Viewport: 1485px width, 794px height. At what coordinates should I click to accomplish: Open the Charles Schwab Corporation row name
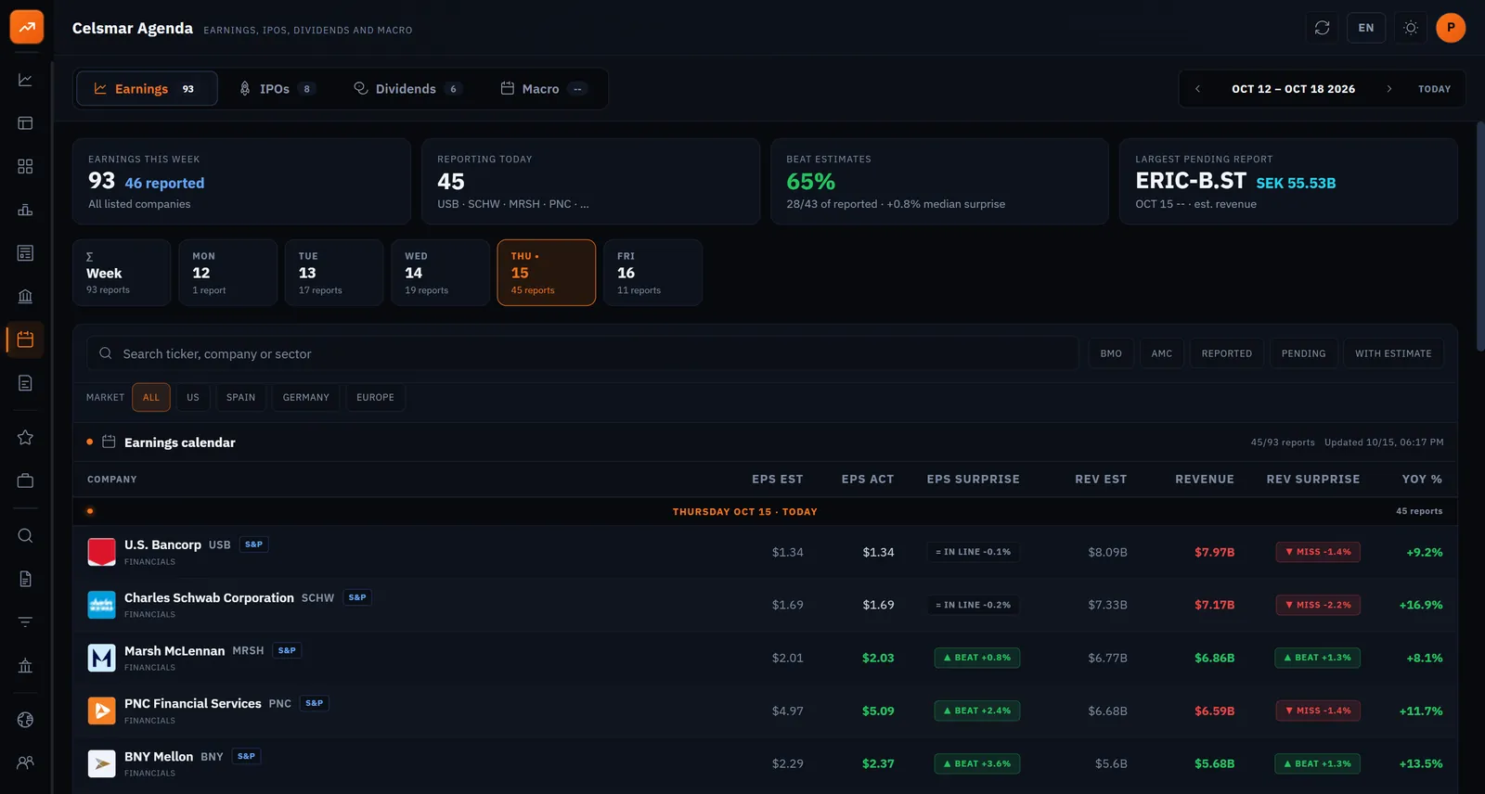click(209, 598)
